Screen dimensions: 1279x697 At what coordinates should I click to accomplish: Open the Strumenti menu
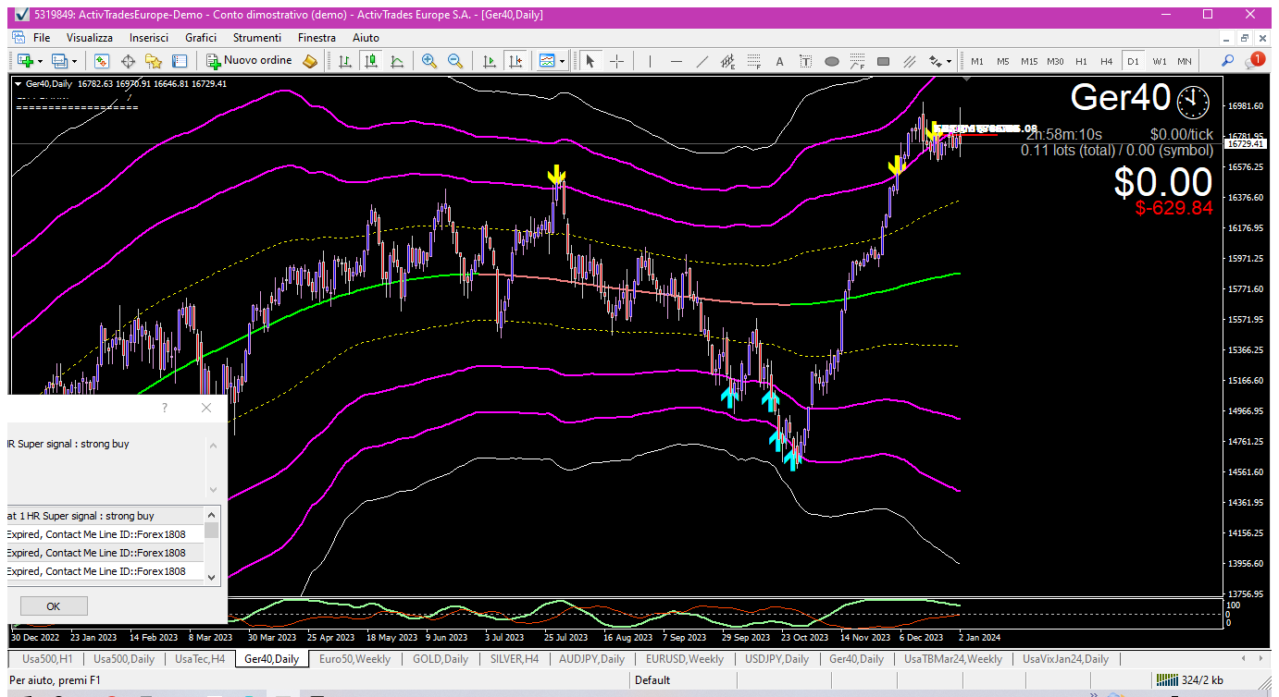pyautogui.click(x=257, y=38)
